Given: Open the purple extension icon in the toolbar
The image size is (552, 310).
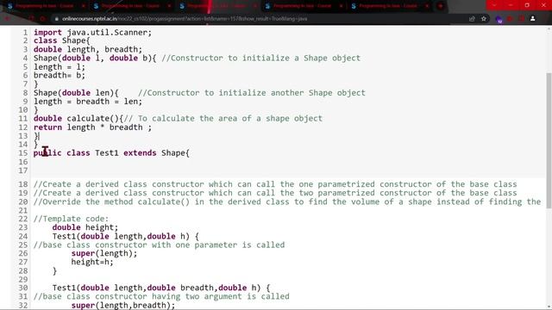Looking at the screenshot, I should [499, 19].
